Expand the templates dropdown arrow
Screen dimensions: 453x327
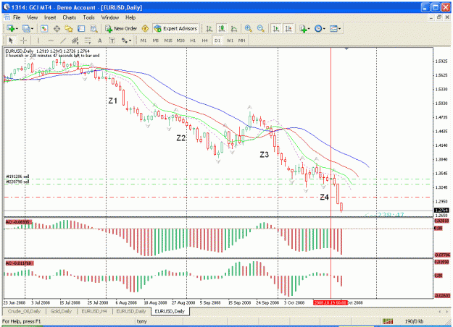coord(339,28)
